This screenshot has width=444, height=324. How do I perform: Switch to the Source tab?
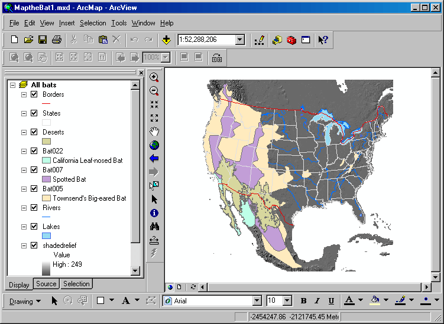tap(46, 284)
